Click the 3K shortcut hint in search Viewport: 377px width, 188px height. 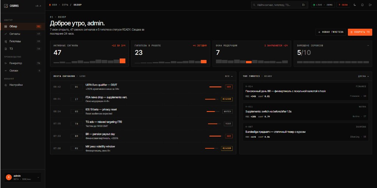(303, 5)
